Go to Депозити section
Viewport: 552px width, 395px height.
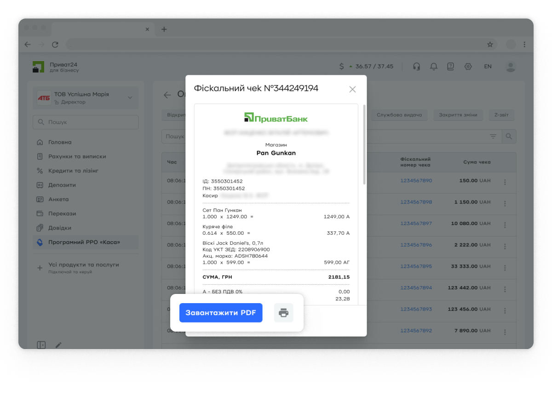tap(62, 185)
